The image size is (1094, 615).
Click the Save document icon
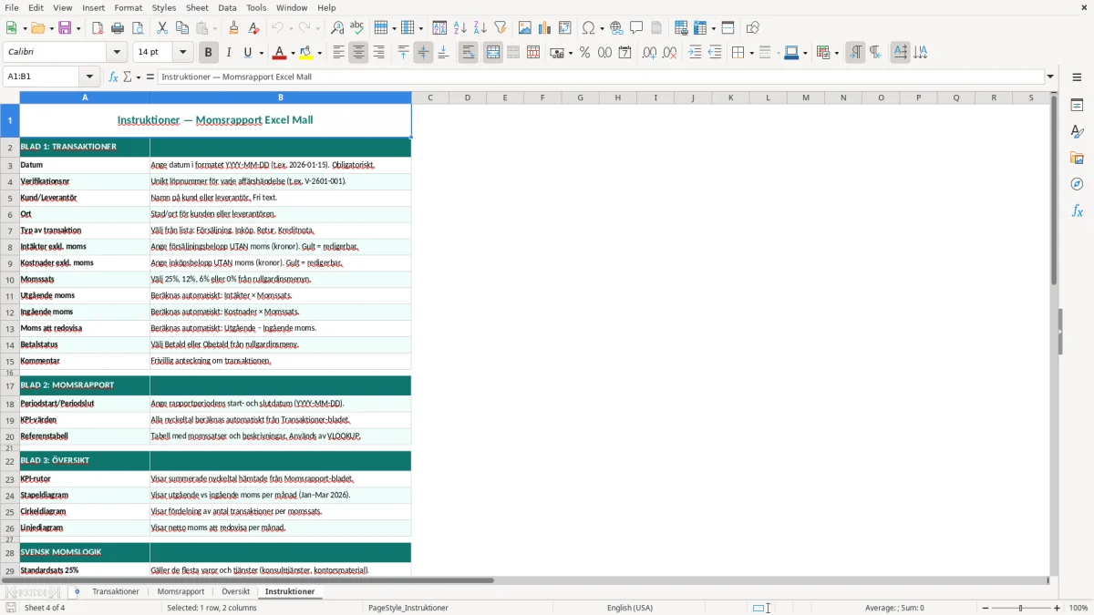(65, 28)
